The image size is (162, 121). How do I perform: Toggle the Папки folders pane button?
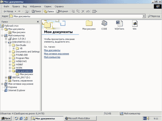(x=49, y=11)
